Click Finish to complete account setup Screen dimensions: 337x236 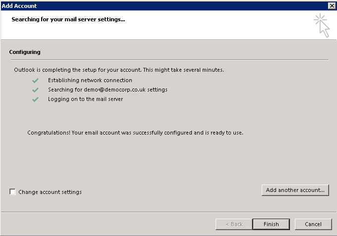[x=271, y=224]
